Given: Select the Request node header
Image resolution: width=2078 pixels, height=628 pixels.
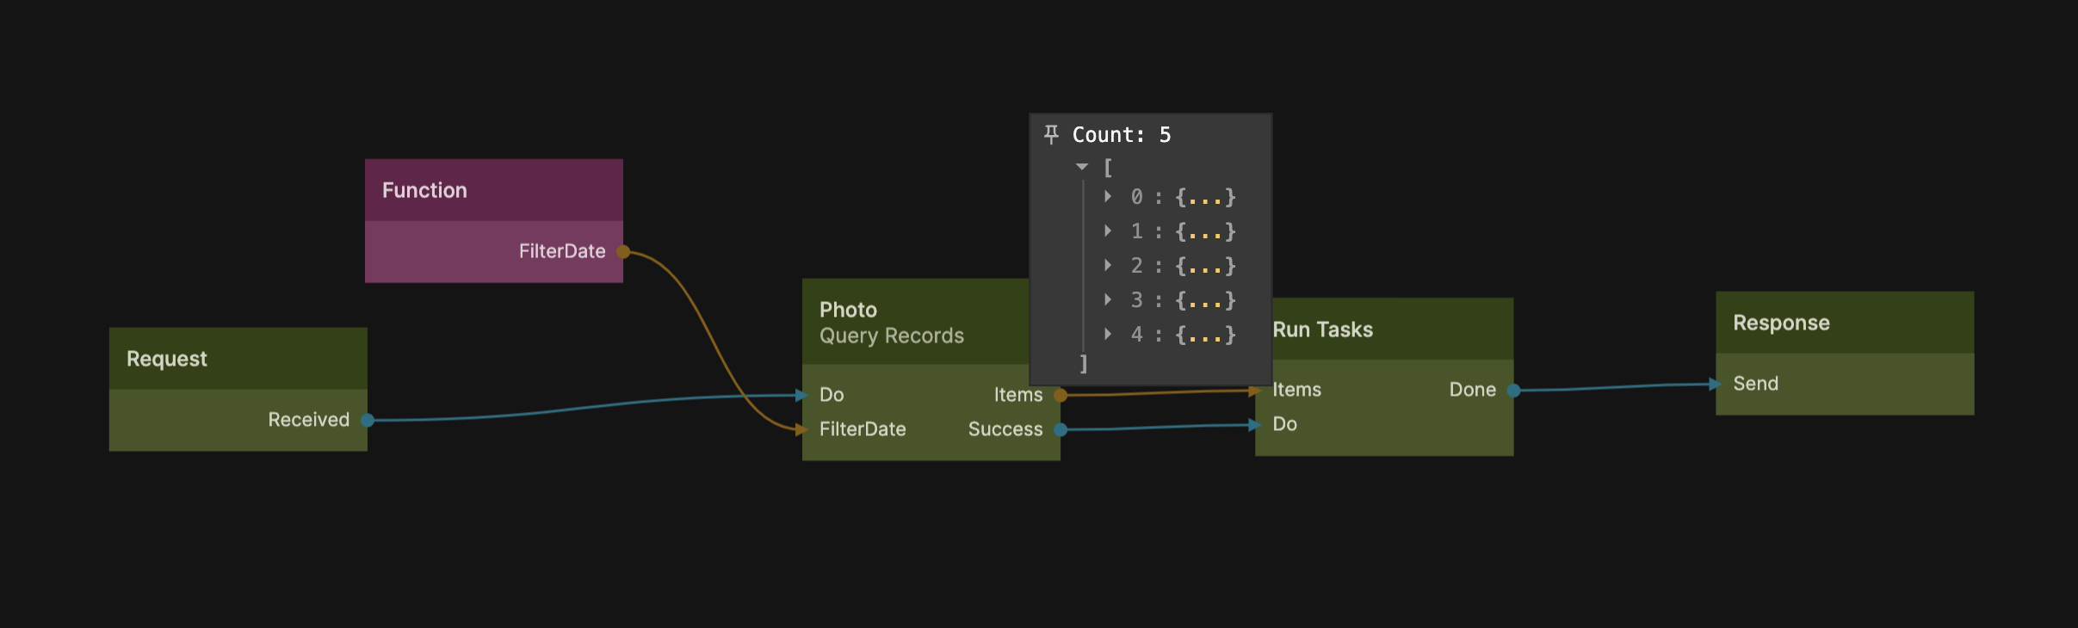Looking at the screenshot, I should coord(238,359).
